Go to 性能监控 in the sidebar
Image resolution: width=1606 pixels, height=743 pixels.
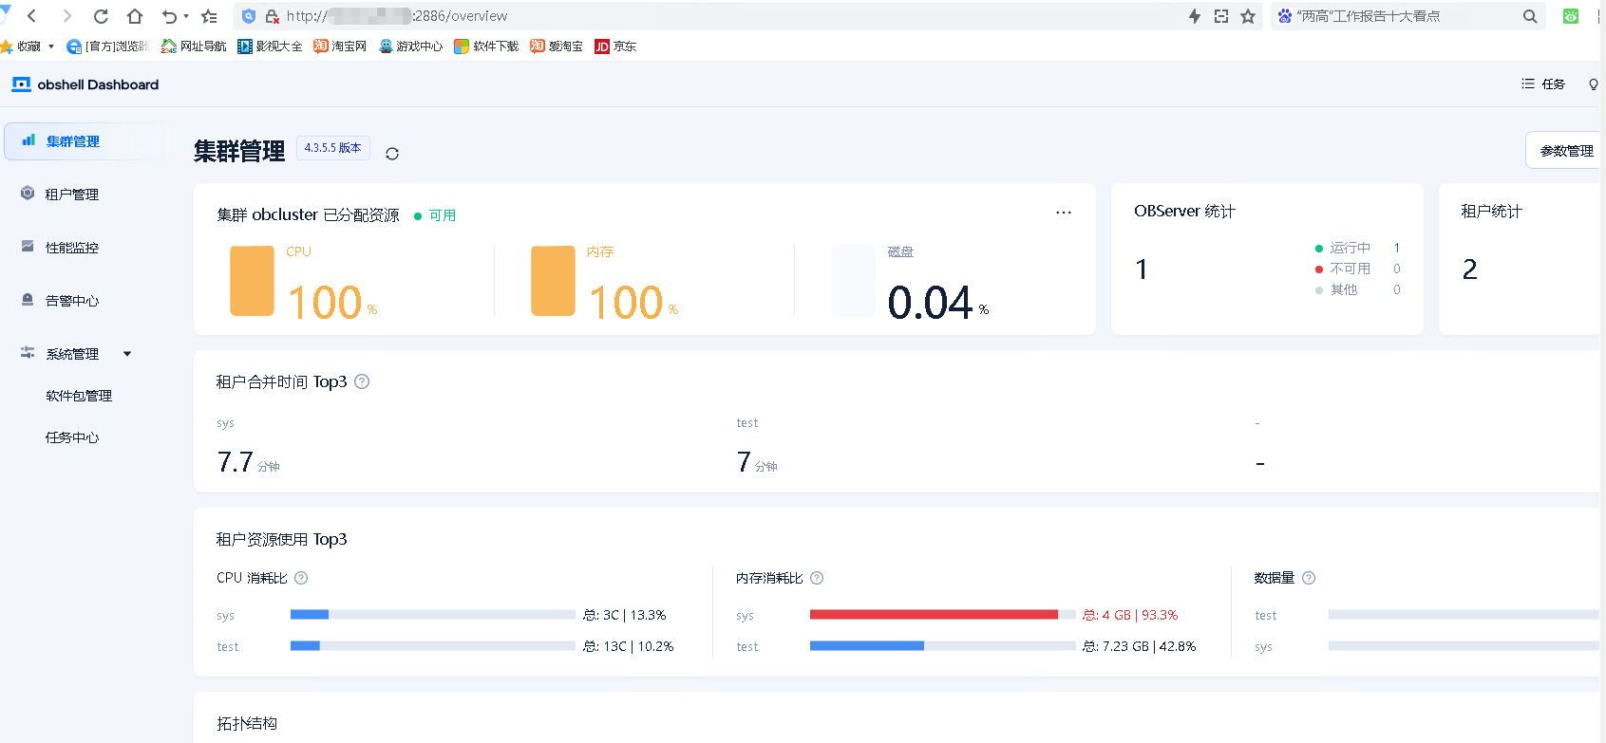pyautogui.click(x=72, y=248)
